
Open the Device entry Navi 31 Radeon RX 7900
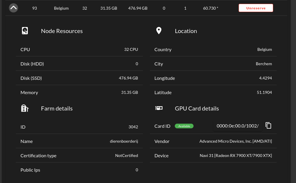click(x=236, y=155)
